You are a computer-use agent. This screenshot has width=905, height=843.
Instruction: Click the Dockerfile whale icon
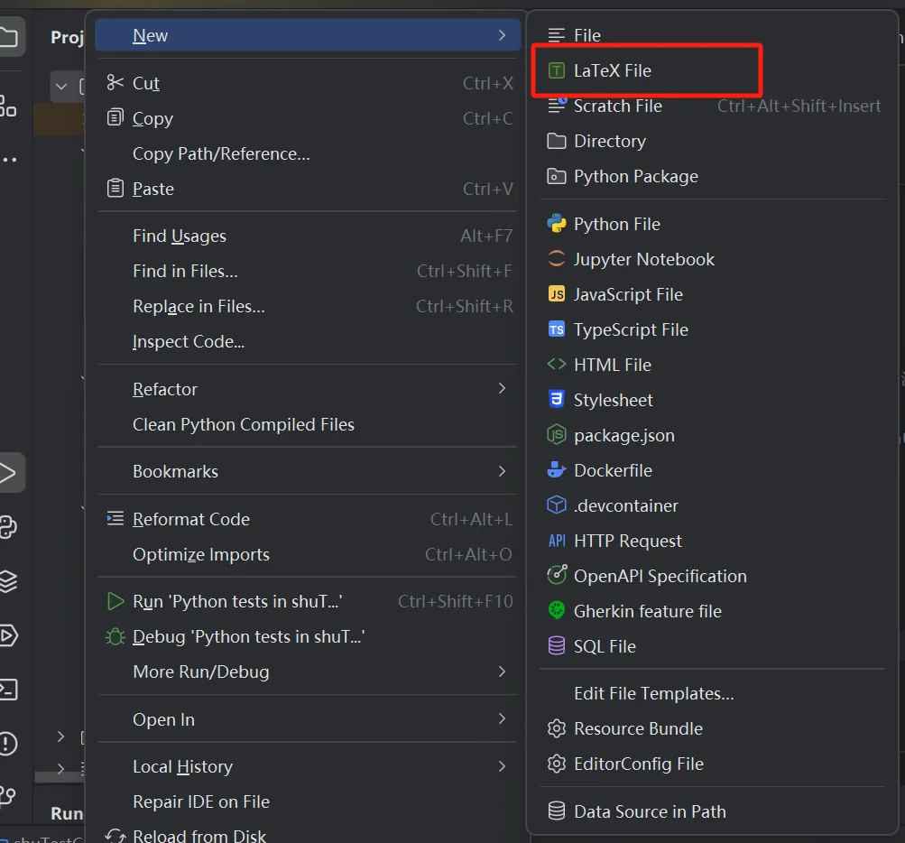click(x=557, y=470)
